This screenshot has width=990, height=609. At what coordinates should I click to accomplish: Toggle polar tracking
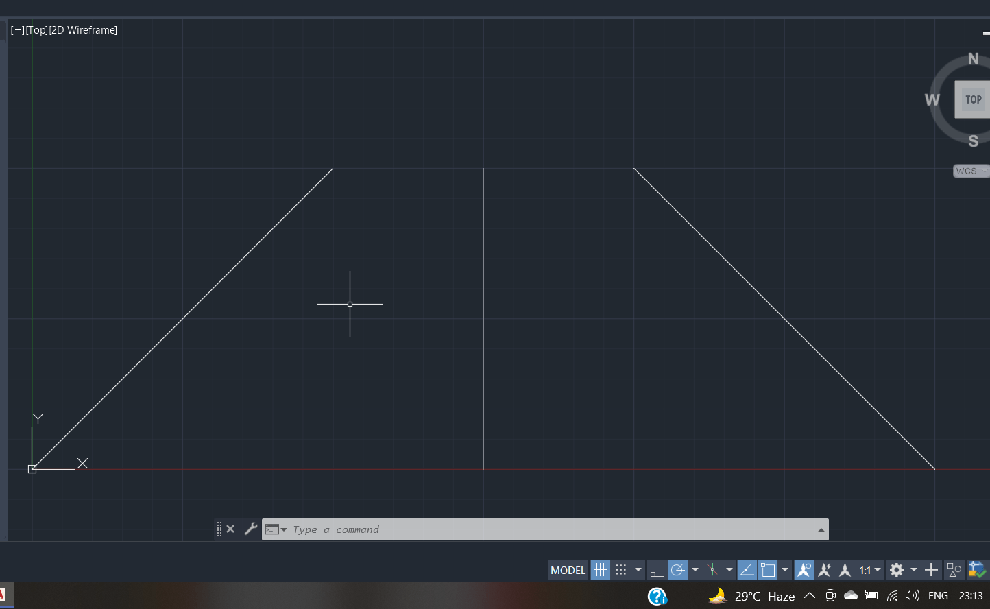pos(676,570)
